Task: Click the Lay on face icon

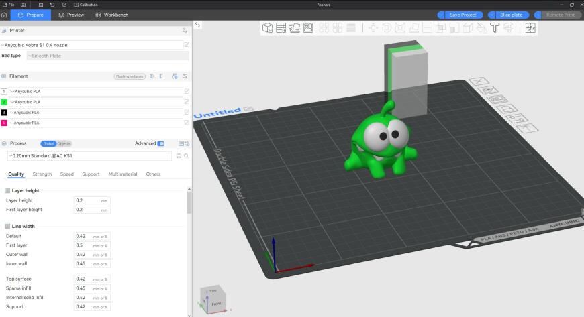Action: [413, 28]
